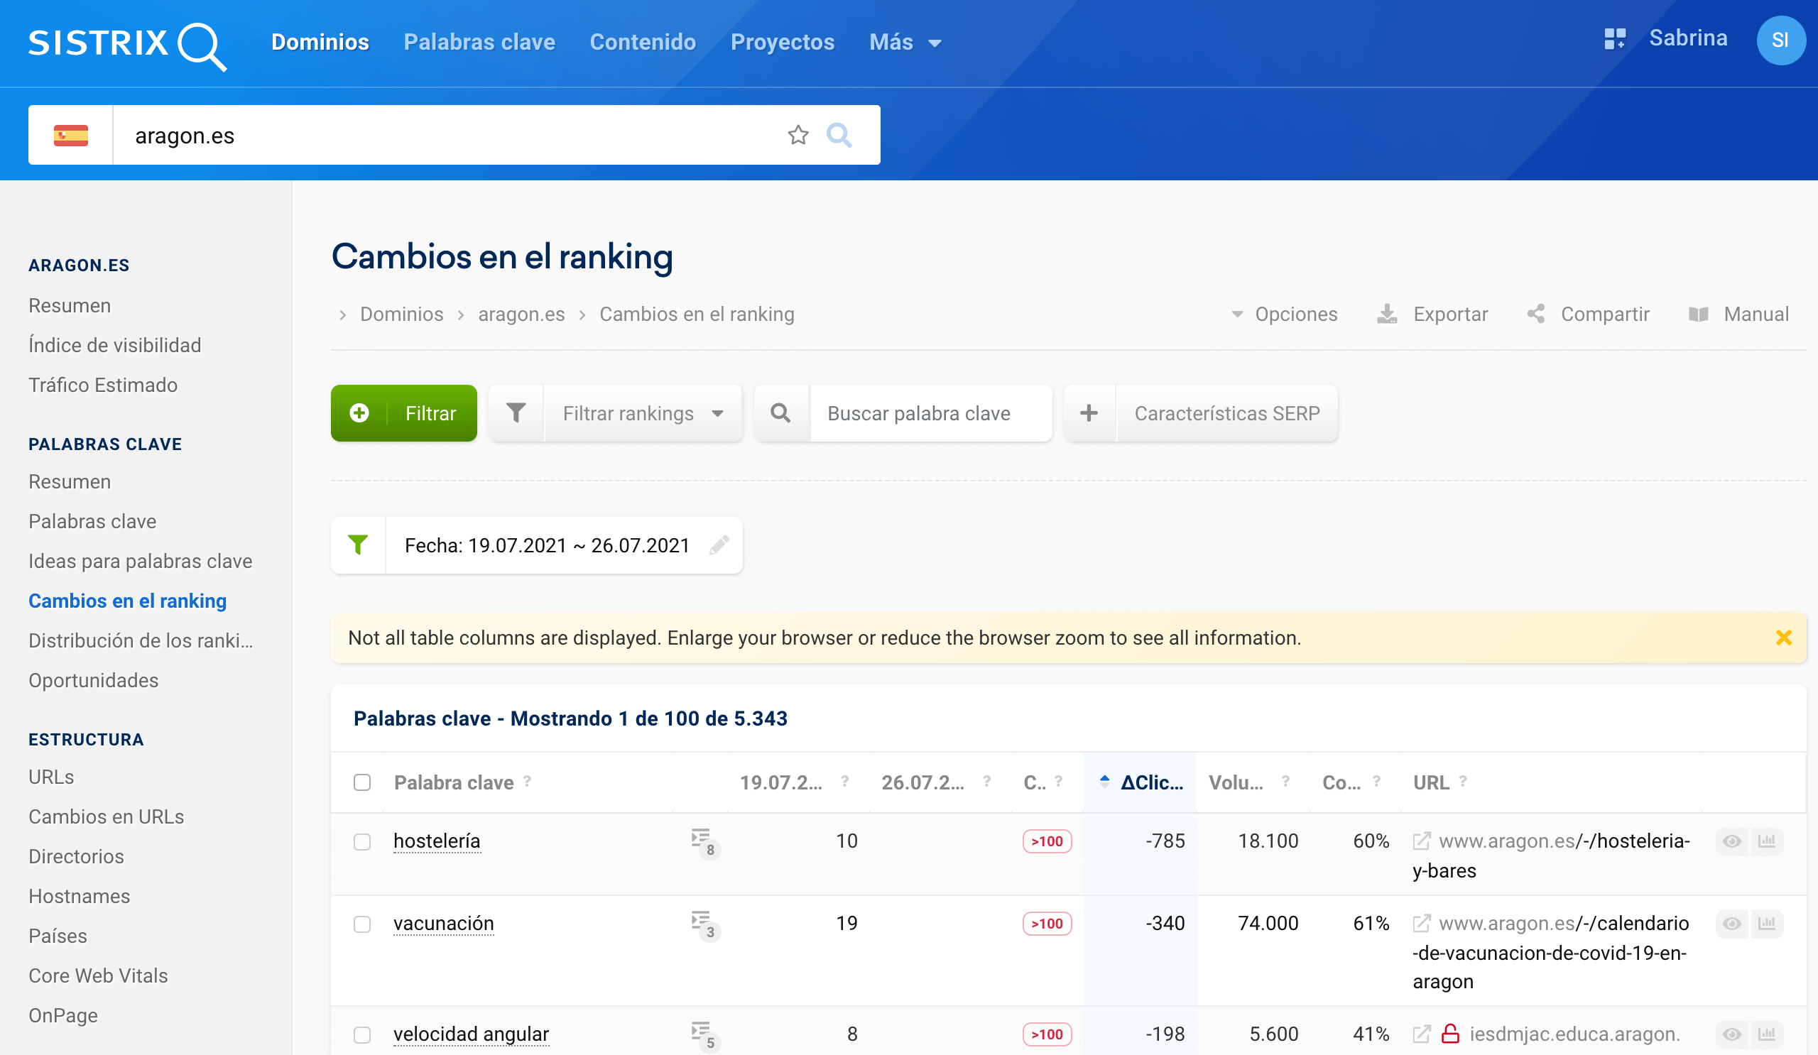The image size is (1818, 1055).
Task: Open Proyectos in top navigation
Action: tap(782, 43)
